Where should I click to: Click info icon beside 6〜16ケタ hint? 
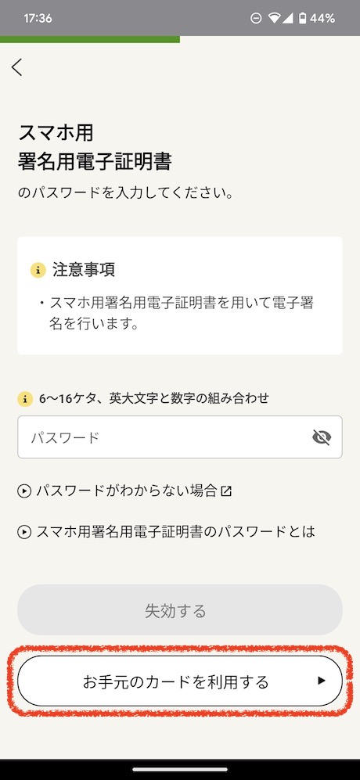pyautogui.click(x=25, y=398)
